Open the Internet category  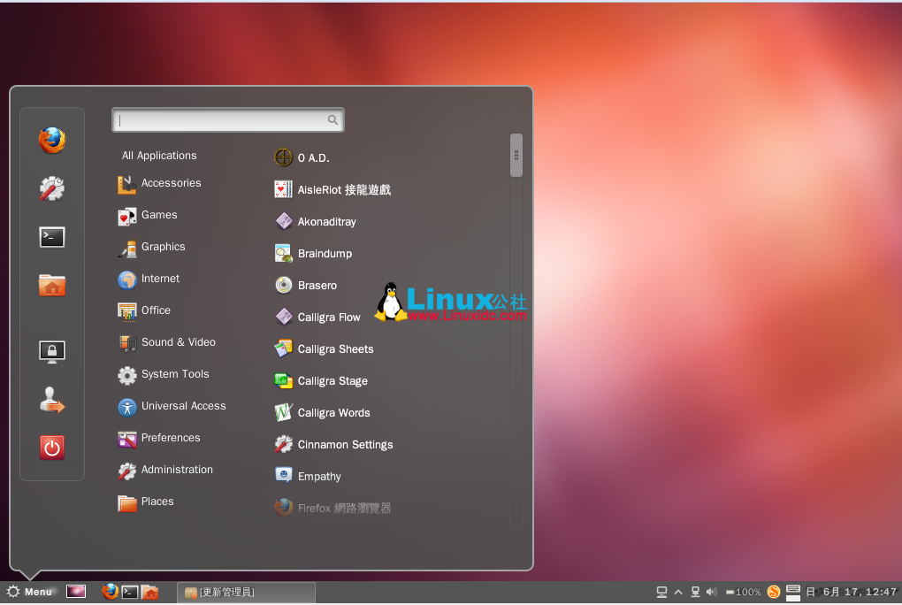tap(149, 279)
